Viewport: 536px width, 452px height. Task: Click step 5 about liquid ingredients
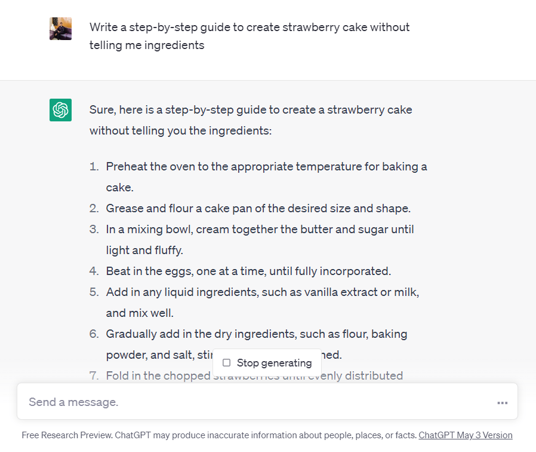(263, 302)
